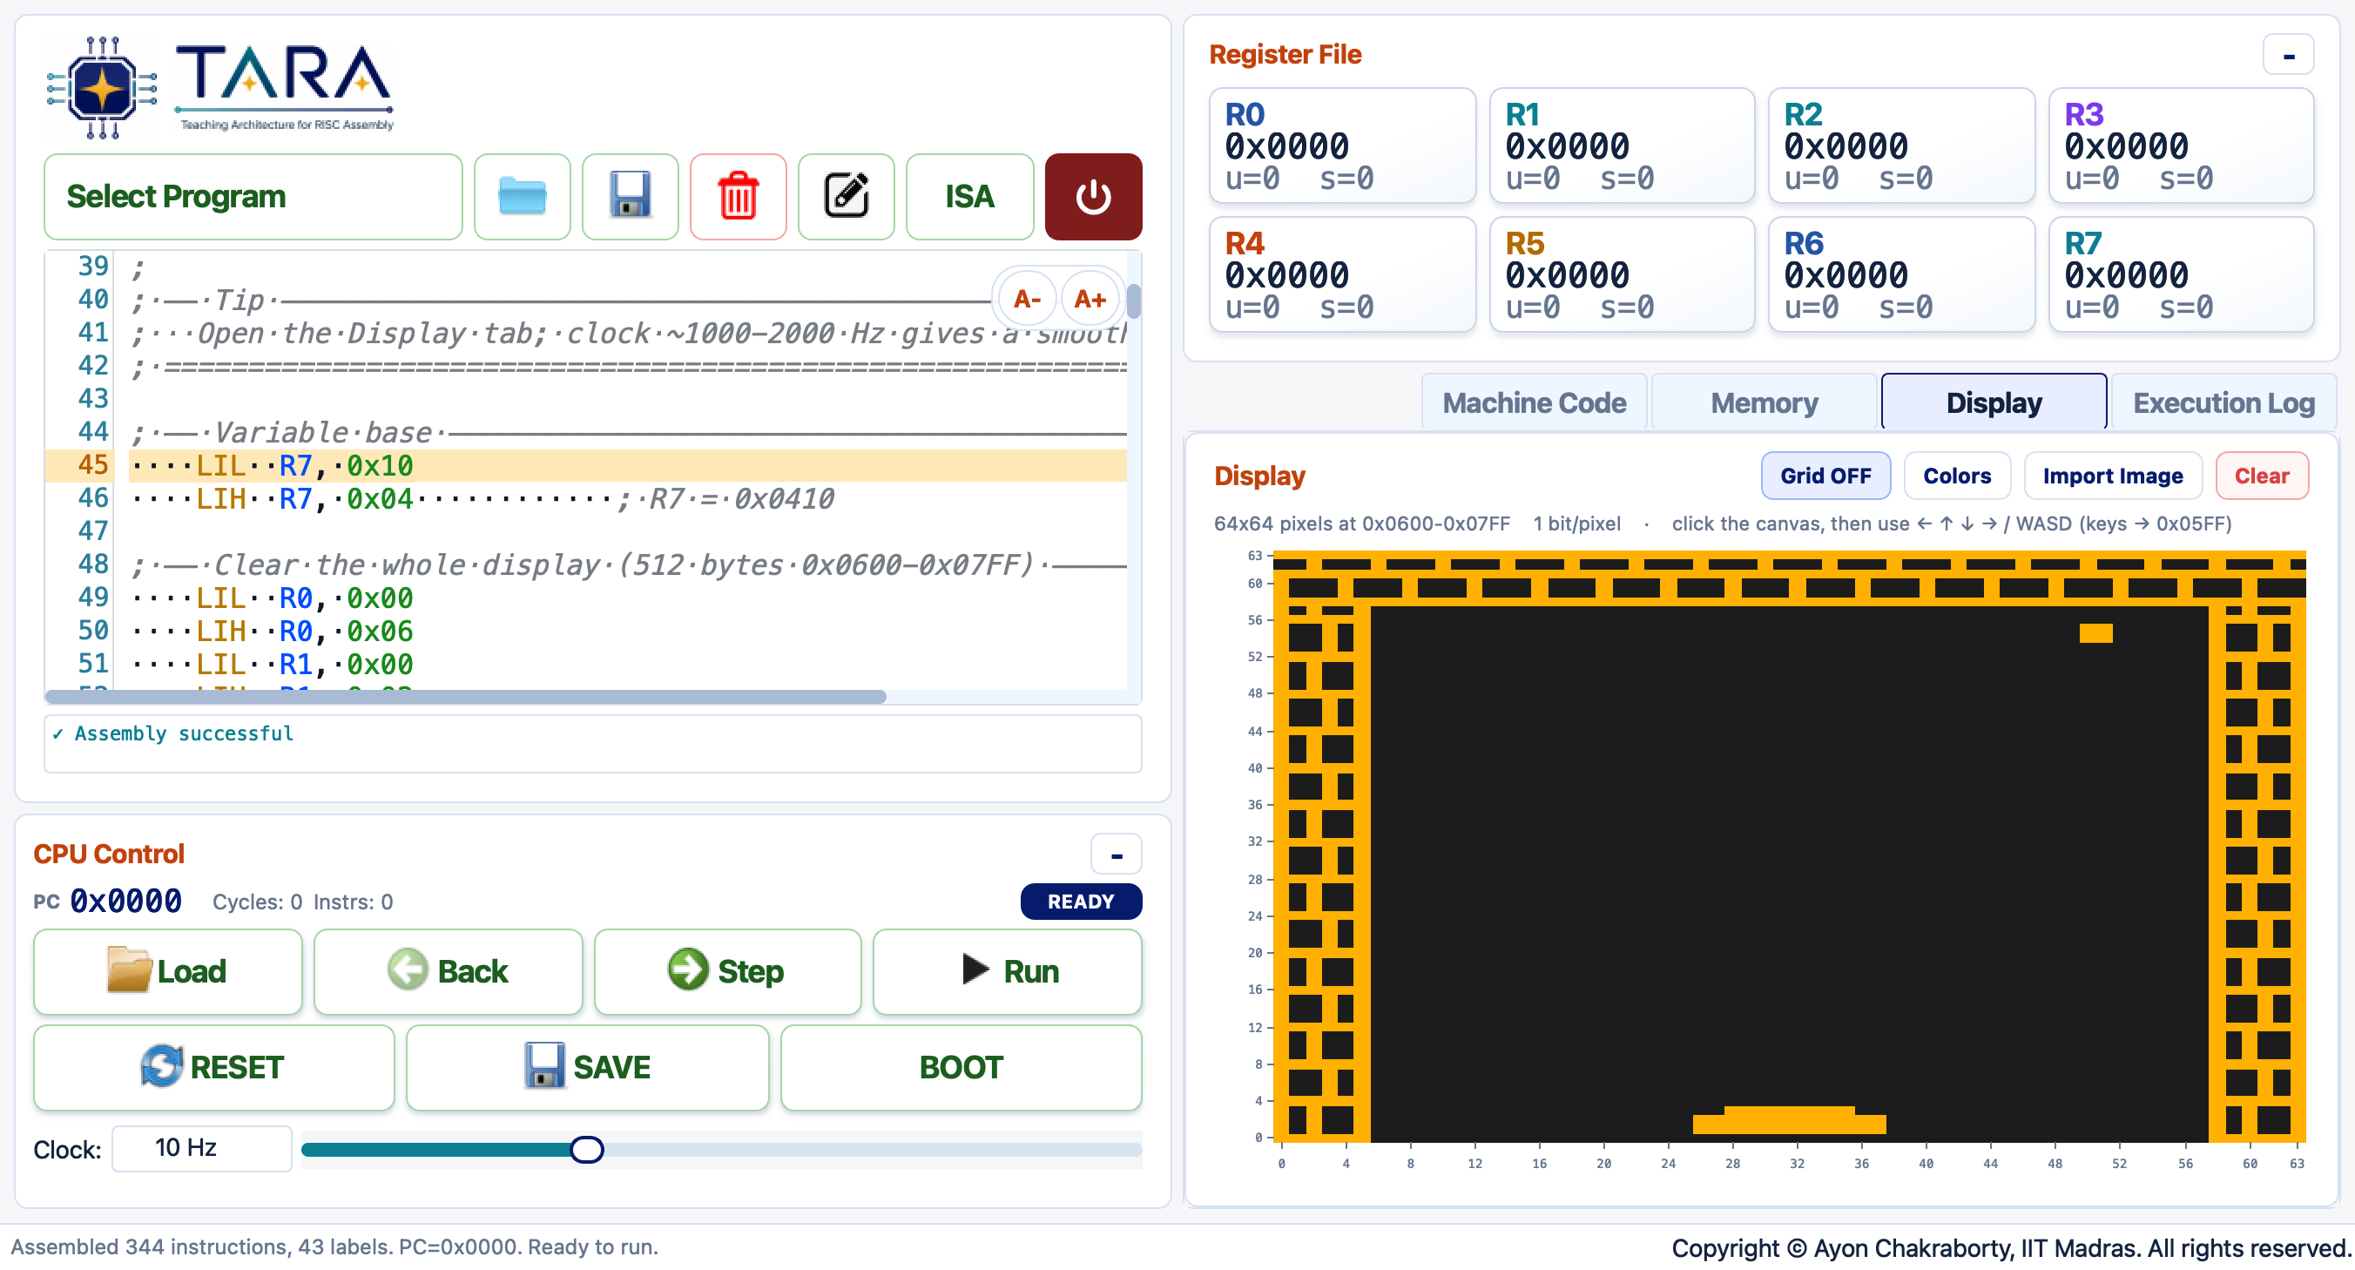The image size is (2355, 1270).
Task: Click the Cycles: 0 counter
Action: 257,902
